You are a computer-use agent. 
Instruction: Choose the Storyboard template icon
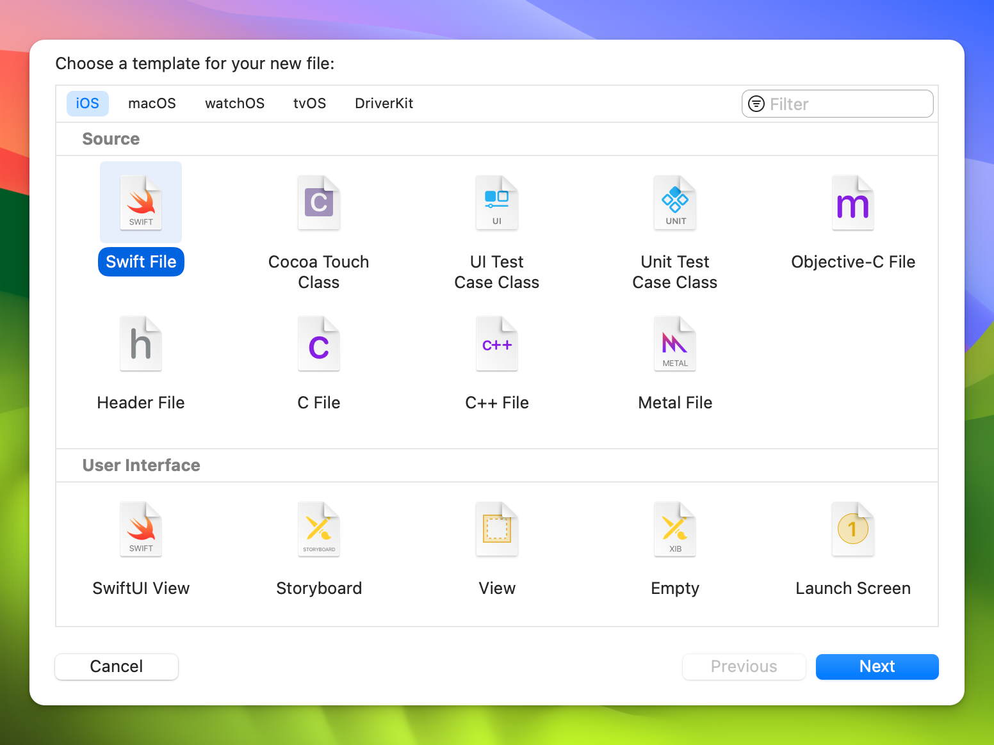pos(319,529)
